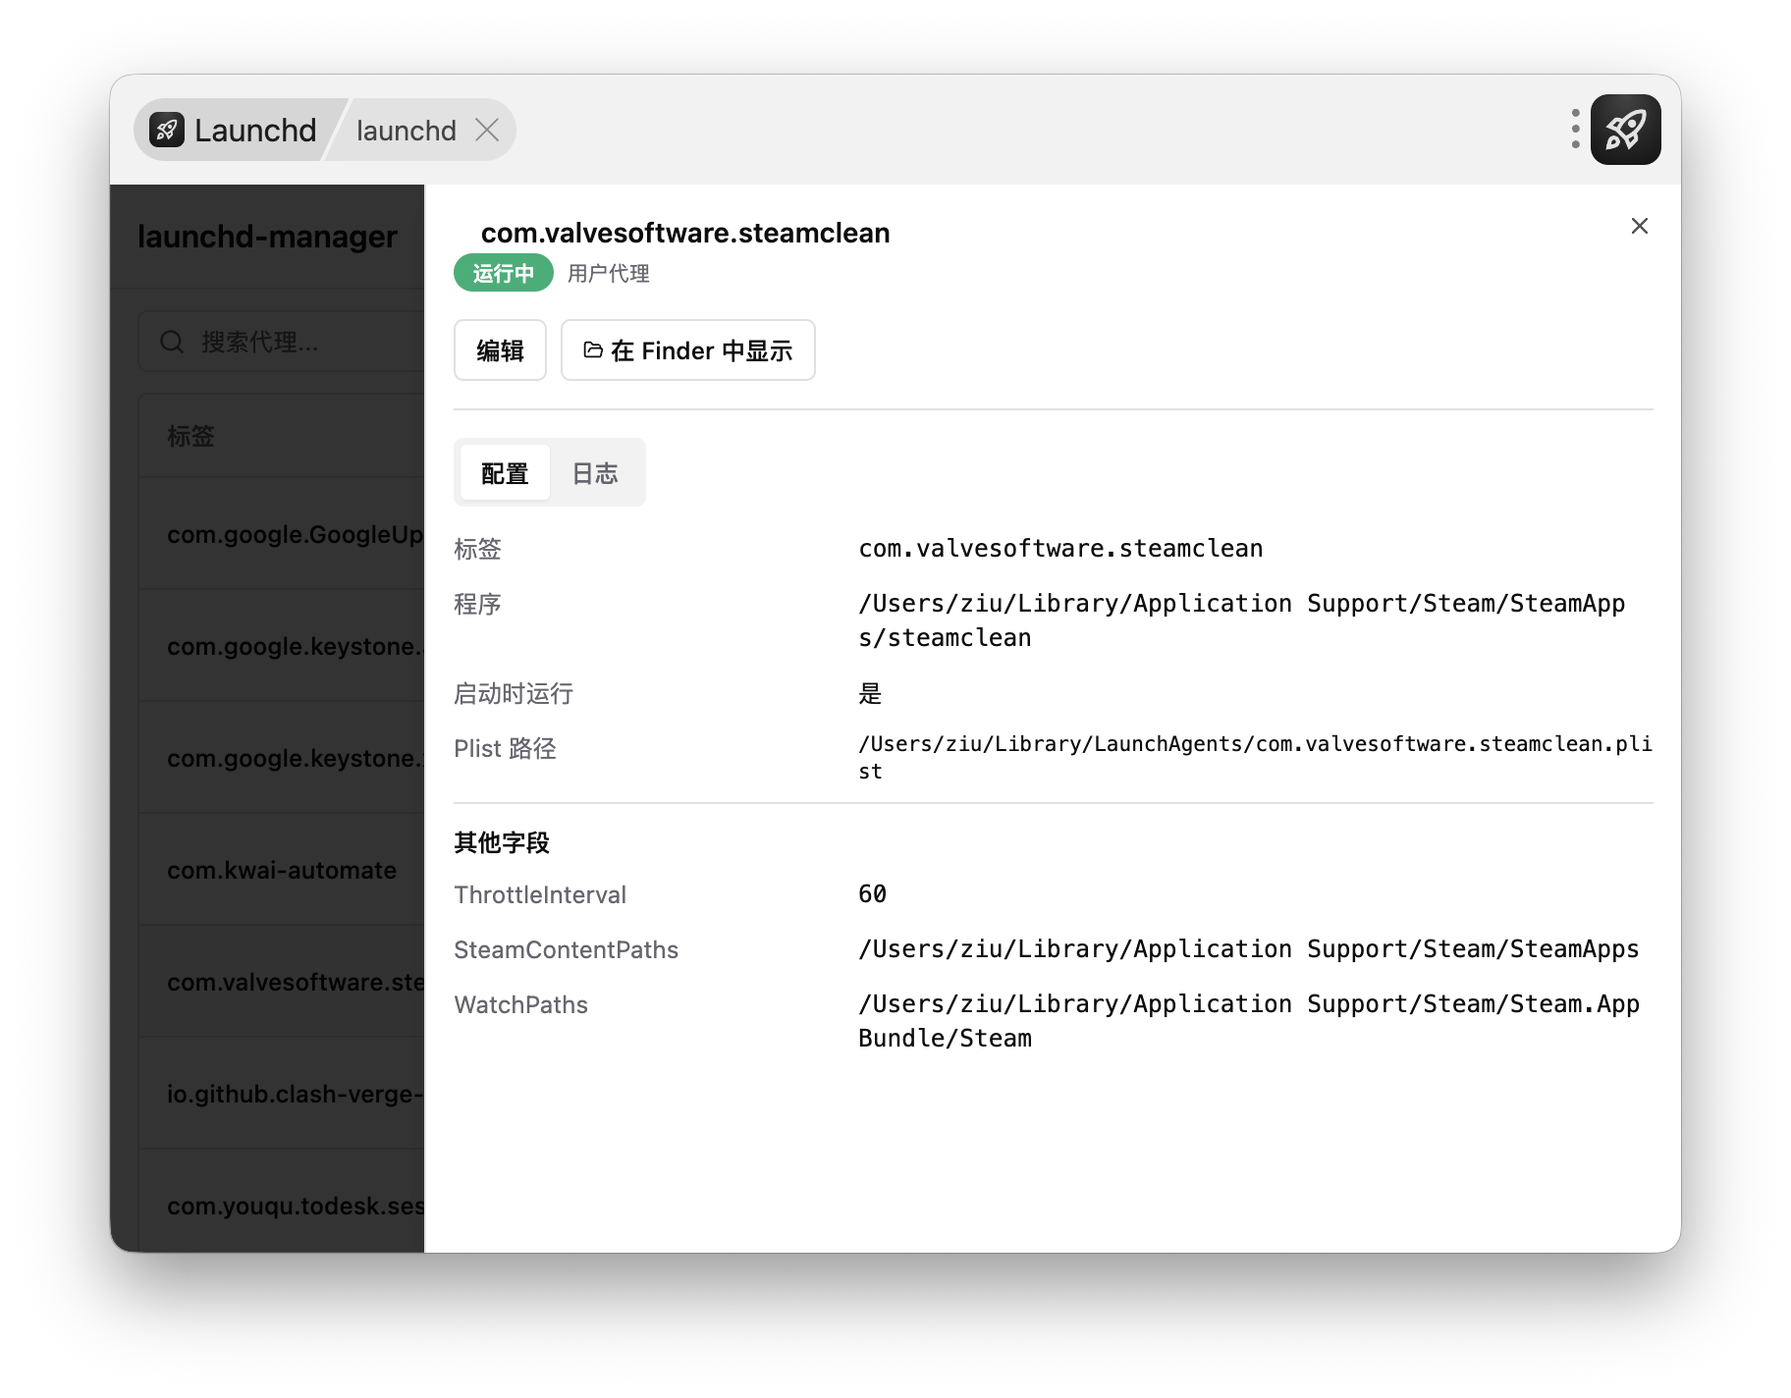Image resolution: width=1791 pixels, height=1398 pixels.
Task: Click 在 Finder 中显示 button
Action: coord(687,350)
